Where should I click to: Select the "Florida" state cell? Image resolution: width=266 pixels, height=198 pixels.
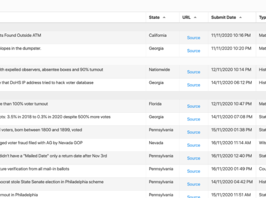[155, 104]
